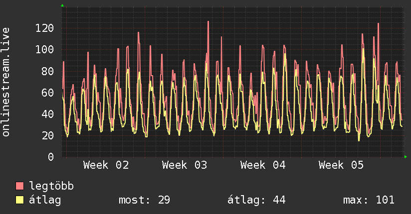This screenshot has height=214, width=411.
Task: Click the átlag legend label beside yellow swatch
Action: [45, 200]
